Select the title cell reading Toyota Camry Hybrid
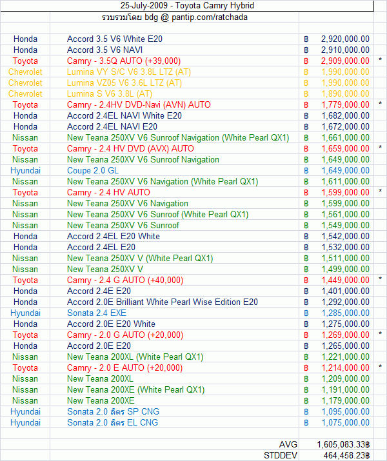This screenshot has width=387, height=461. pos(186,6)
